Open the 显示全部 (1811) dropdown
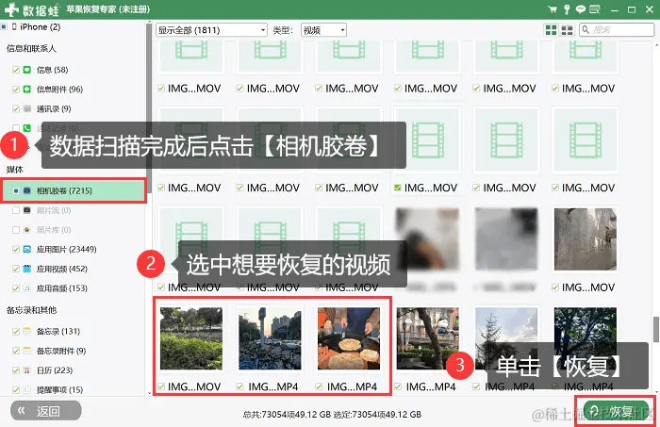 211,30
